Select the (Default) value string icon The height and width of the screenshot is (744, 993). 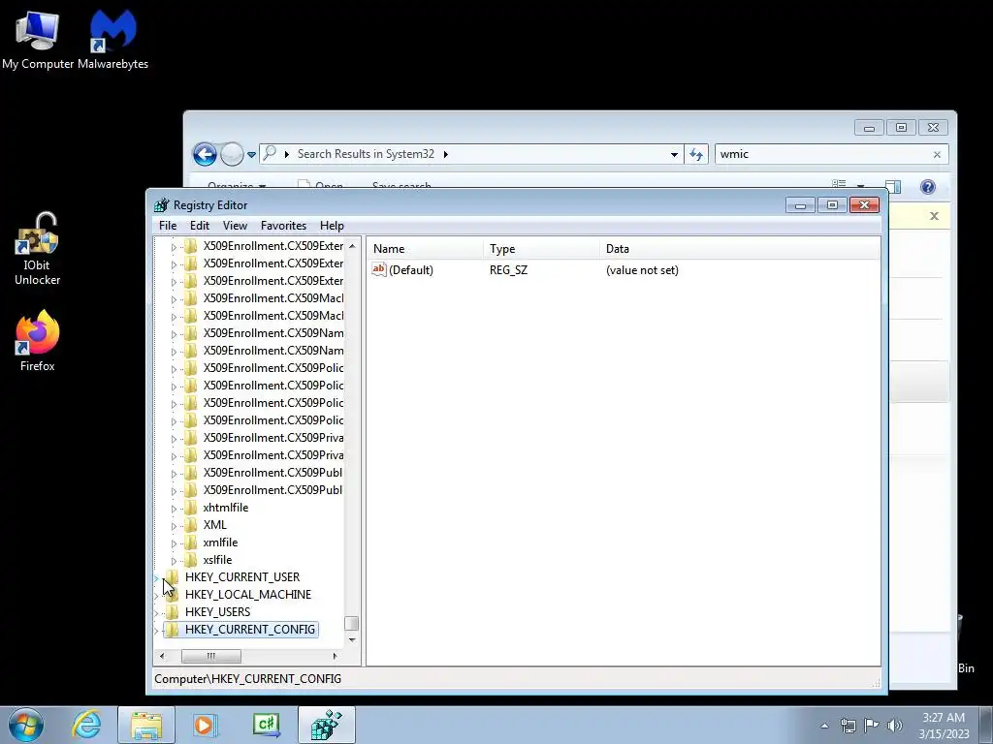pyautogui.click(x=379, y=269)
